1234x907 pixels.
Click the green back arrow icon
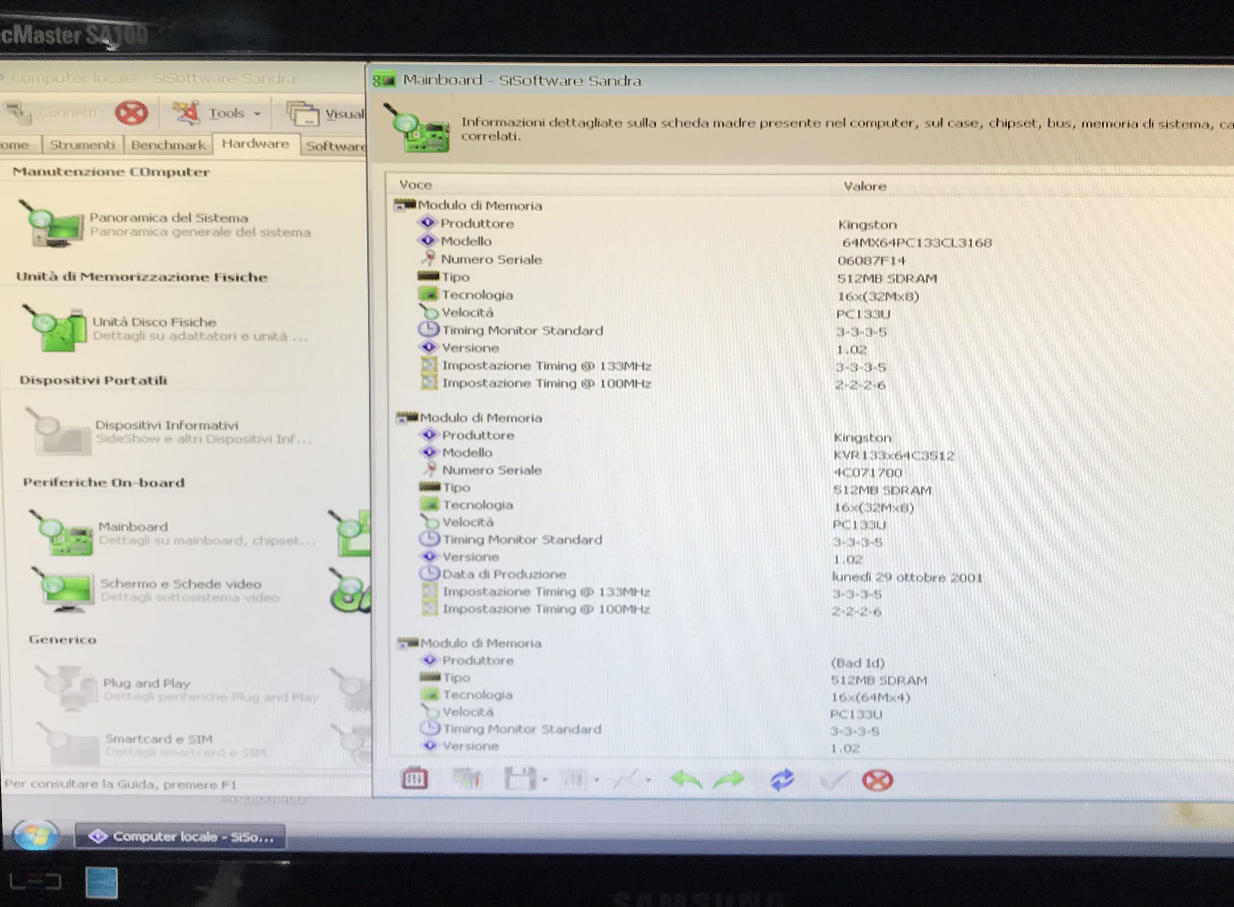click(x=686, y=780)
